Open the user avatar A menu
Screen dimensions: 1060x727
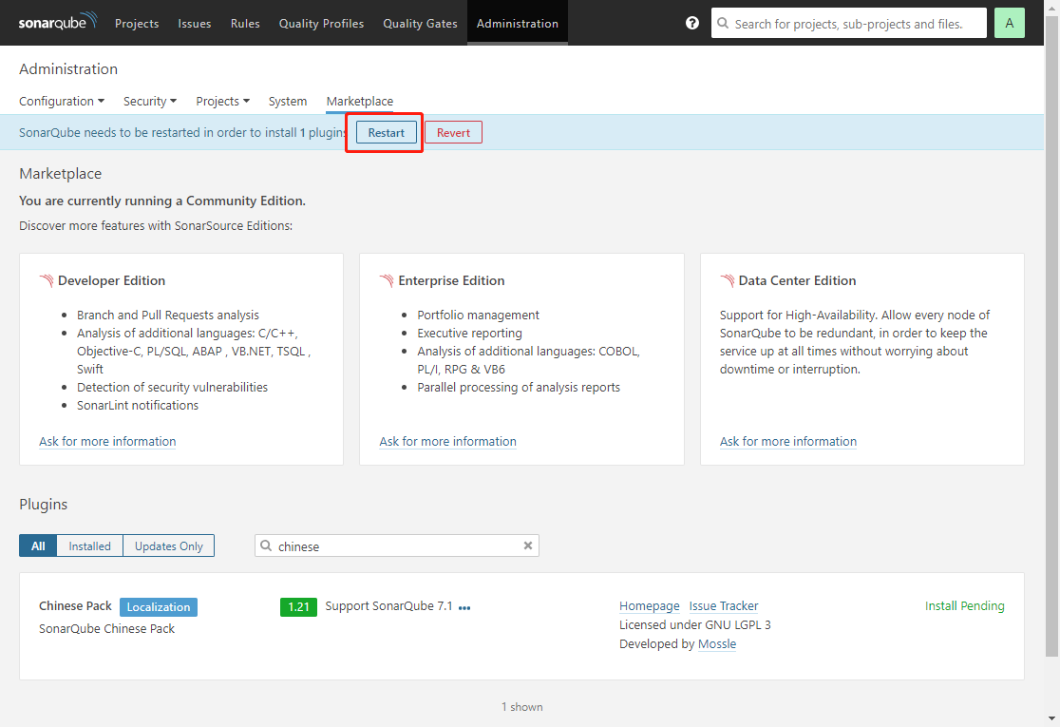[x=1010, y=23]
